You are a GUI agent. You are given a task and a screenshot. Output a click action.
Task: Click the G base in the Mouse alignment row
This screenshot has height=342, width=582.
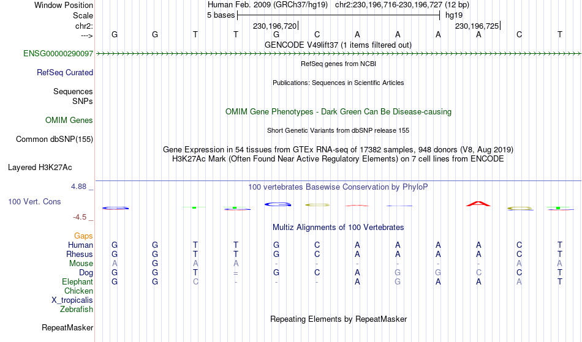click(155, 264)
